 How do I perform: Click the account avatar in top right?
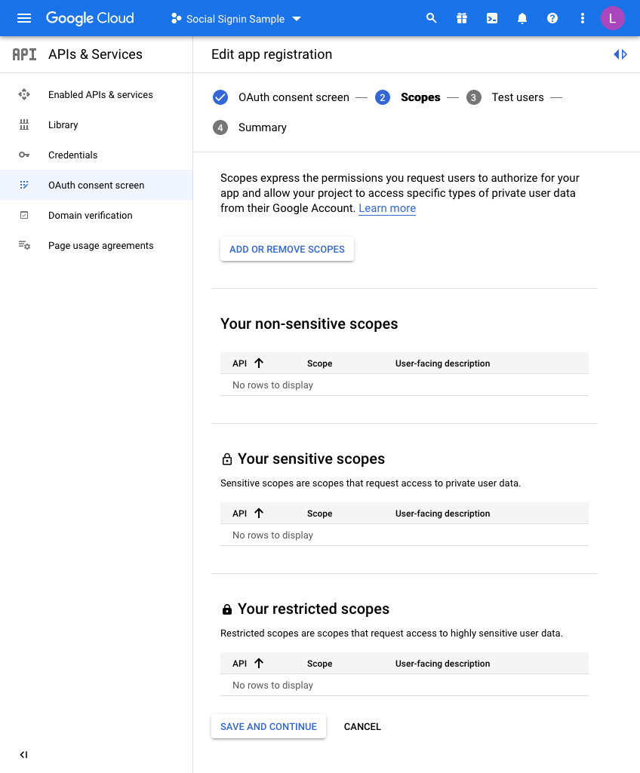coord(612,17)
